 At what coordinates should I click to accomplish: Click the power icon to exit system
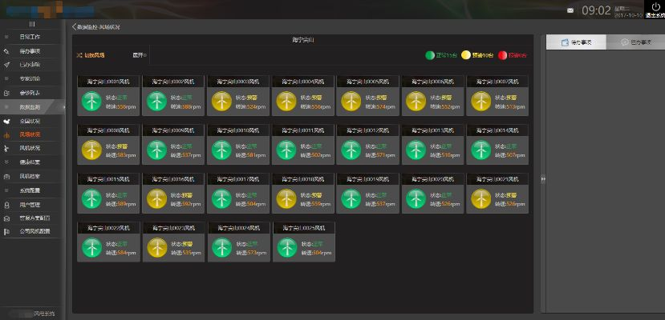tap(655, 7)
